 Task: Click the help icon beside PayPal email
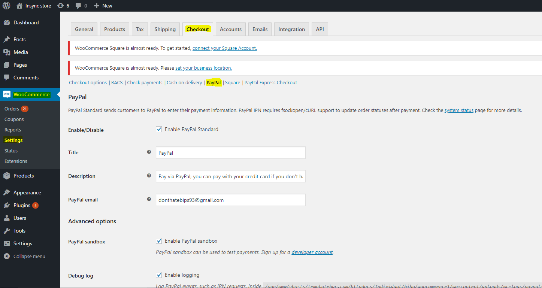coord(149,199)
